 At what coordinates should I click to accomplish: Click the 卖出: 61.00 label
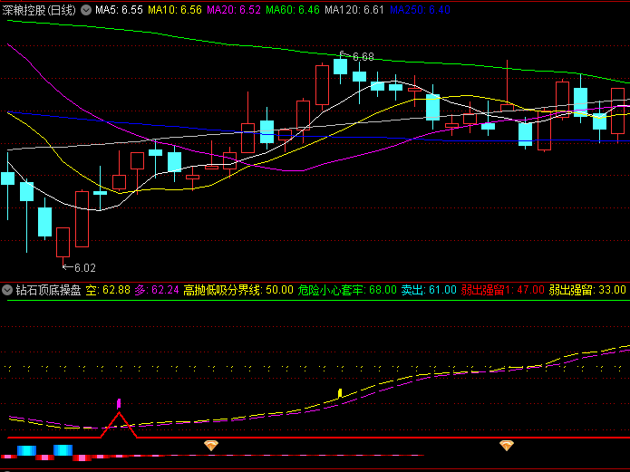coord(429,290)
